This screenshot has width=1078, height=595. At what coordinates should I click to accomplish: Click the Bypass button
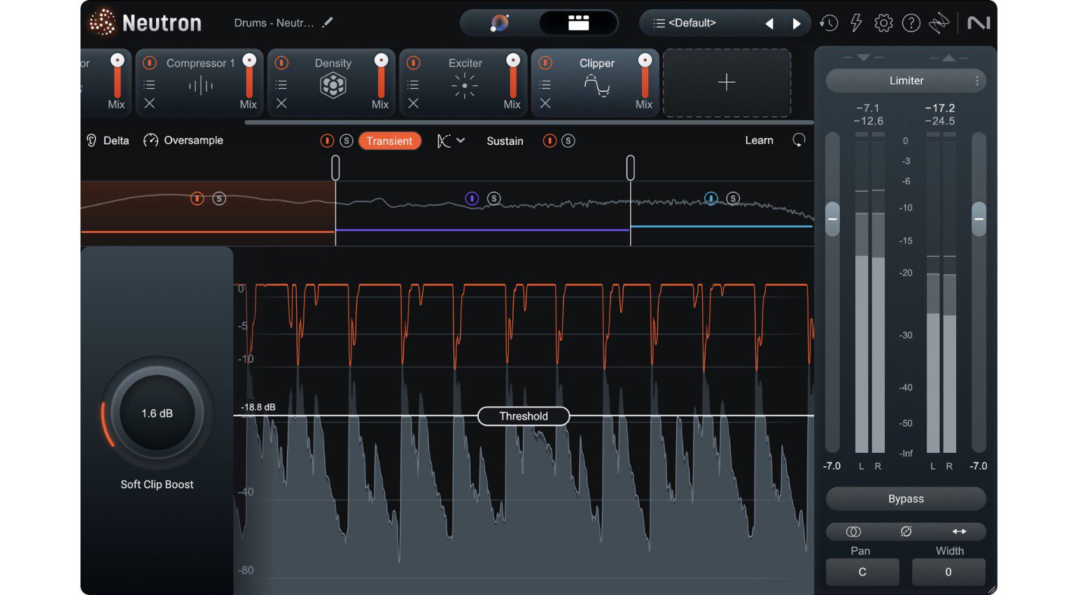click(x=906, y=498)
